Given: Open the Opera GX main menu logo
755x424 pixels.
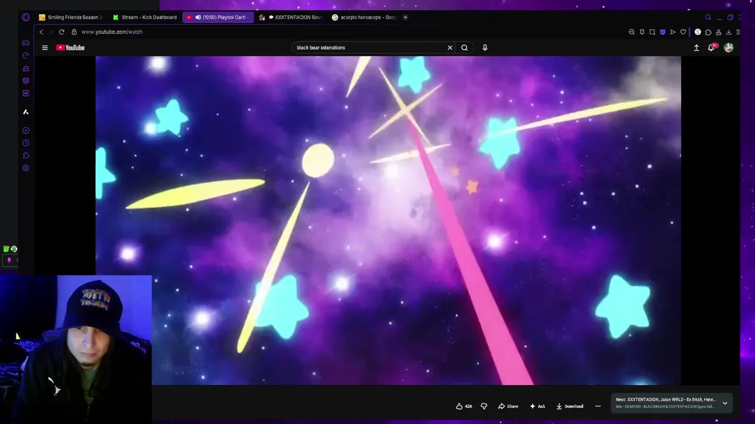Looking at the screenshot, I should point(26,17).
